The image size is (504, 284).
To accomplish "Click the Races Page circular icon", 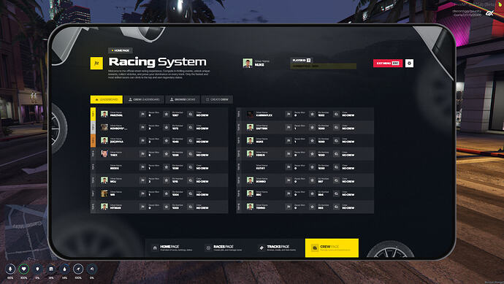I will tap(208, 247).
